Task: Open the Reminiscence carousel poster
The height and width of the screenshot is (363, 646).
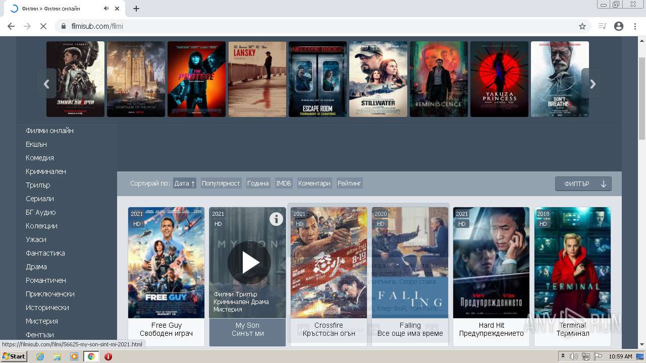Action: (x=439, y=79)
